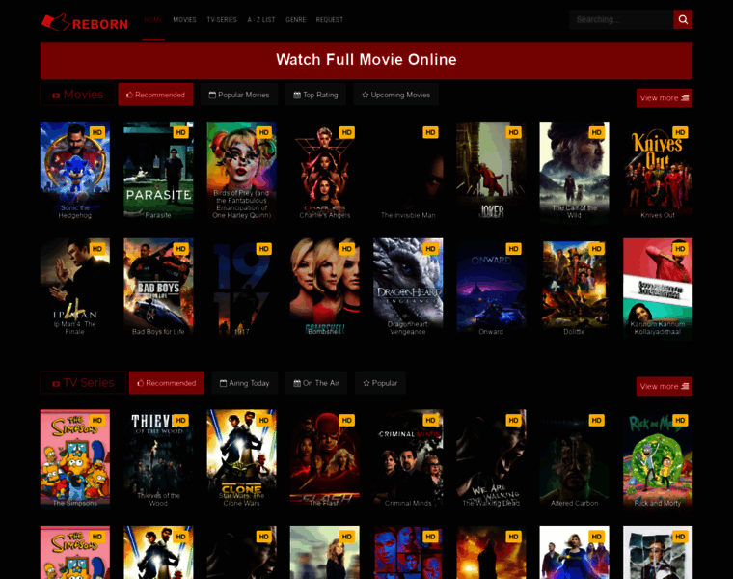Screen dimensions: 733x579
Task: Open The Flash series poster
Action: (x=325, y=459)
